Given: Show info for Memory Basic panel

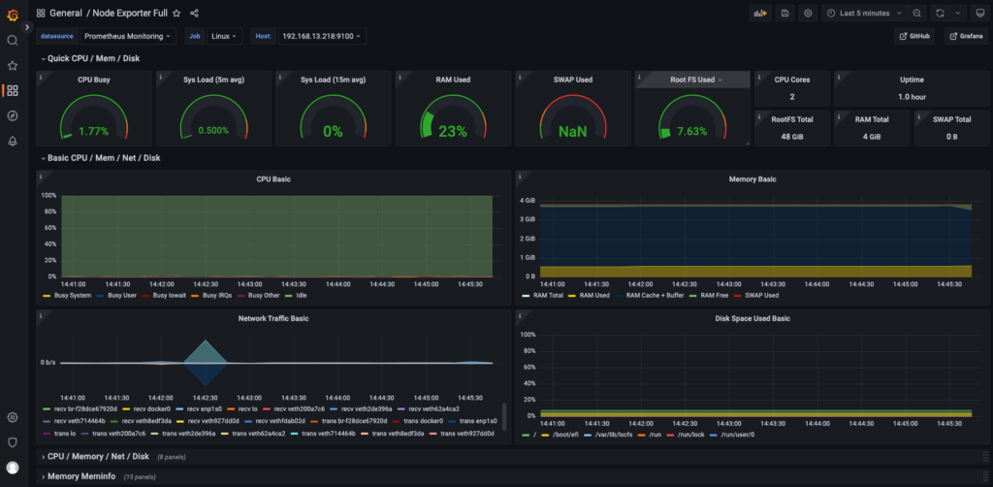Looking at the screenshot, I should tap(520, 176).
